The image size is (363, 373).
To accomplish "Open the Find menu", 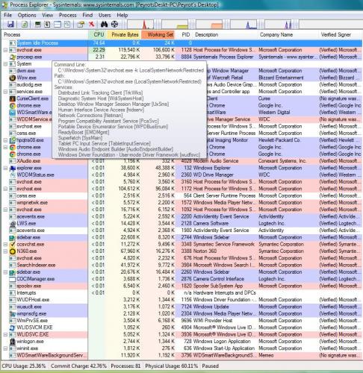I will click(87, 15).
